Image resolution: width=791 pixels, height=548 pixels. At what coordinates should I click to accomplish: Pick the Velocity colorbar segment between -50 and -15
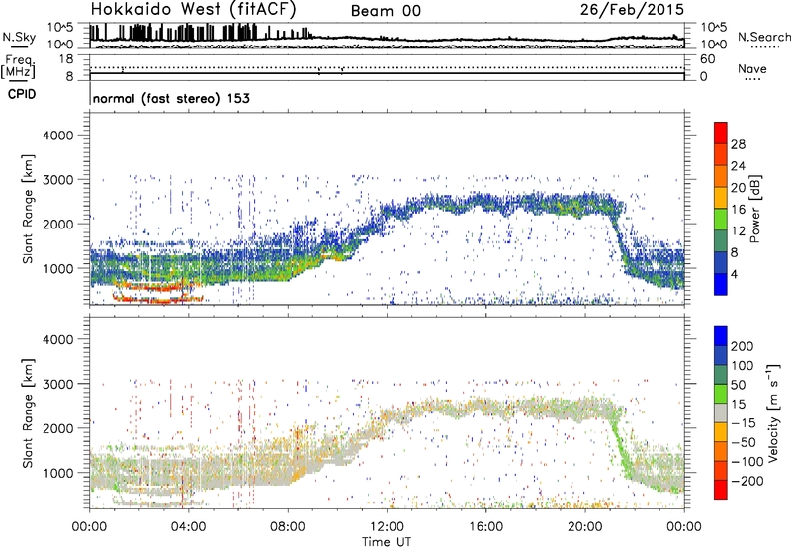coord(721,432)
